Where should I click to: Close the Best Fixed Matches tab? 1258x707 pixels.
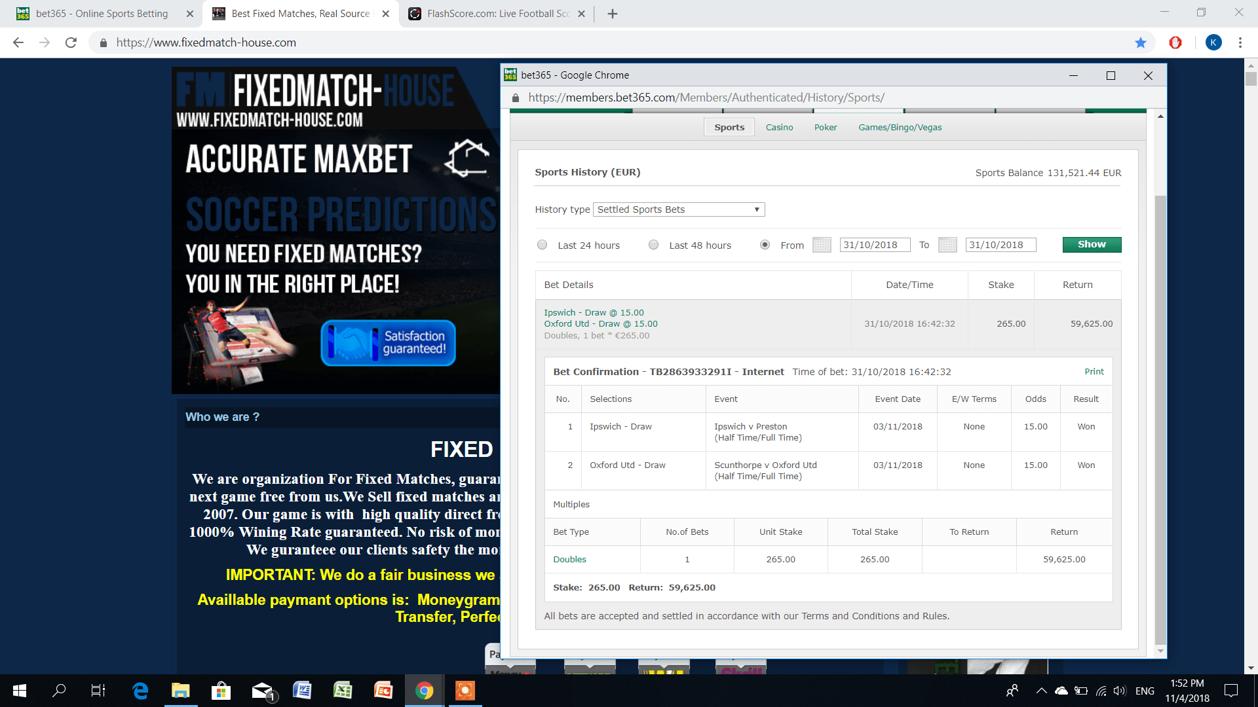386,14
